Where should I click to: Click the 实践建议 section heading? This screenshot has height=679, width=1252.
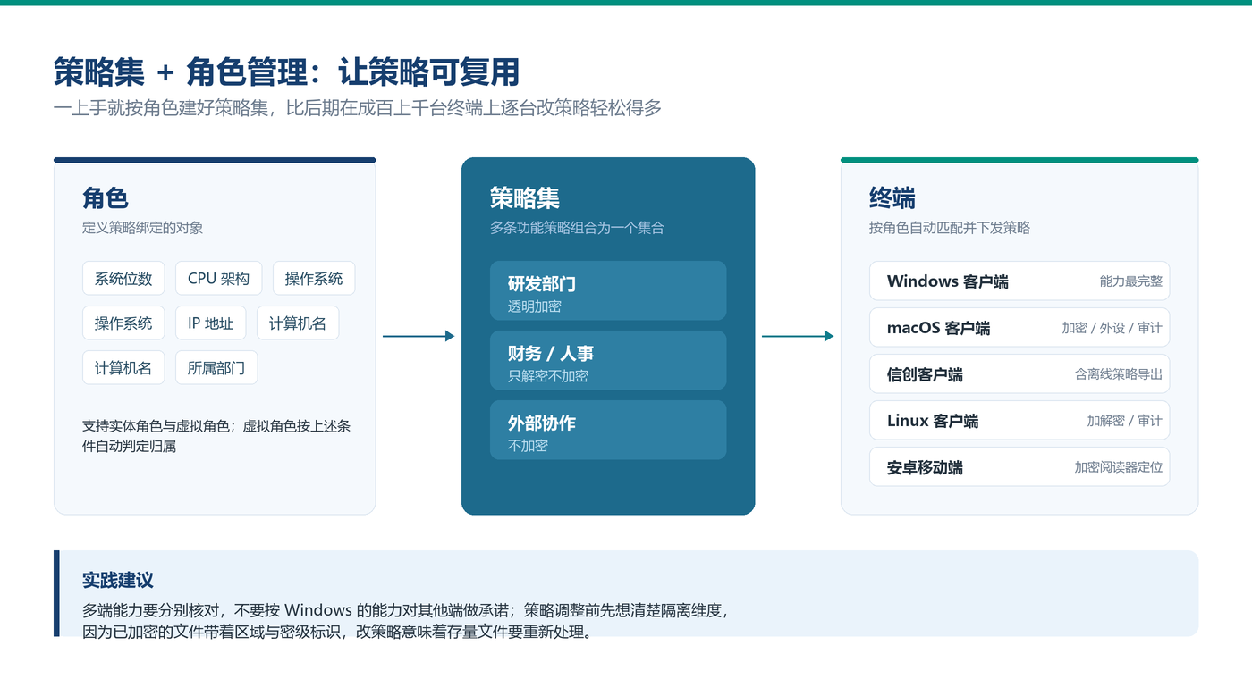tap(118, 580)
